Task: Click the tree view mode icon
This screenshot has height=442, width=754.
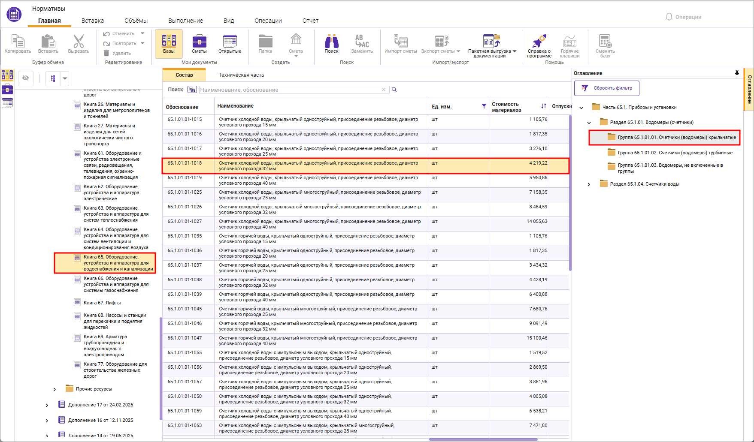Action: pos(53,78)
